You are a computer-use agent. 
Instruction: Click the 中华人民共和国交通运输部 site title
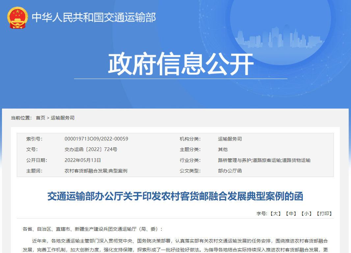click(x=94, y=17)
